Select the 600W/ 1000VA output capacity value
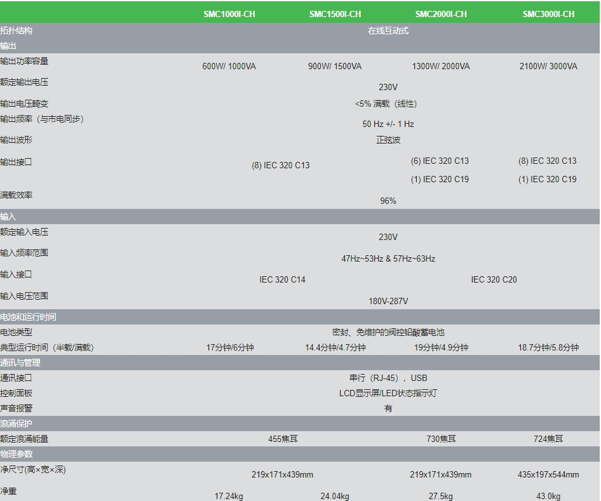The image size is (601, 501). [229, 67]
